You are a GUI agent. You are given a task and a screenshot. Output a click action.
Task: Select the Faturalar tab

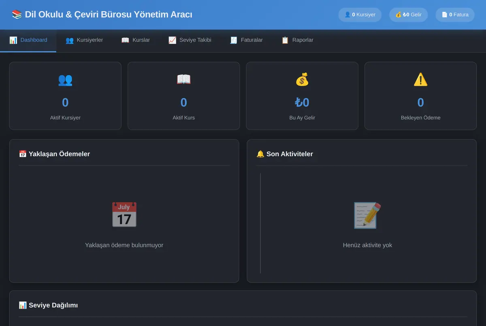click(246, 40)
